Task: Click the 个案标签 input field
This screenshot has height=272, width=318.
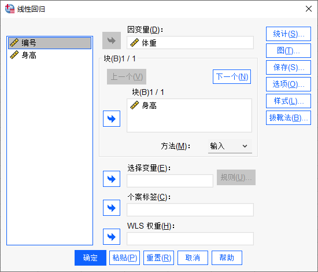Action: (190, 209)
